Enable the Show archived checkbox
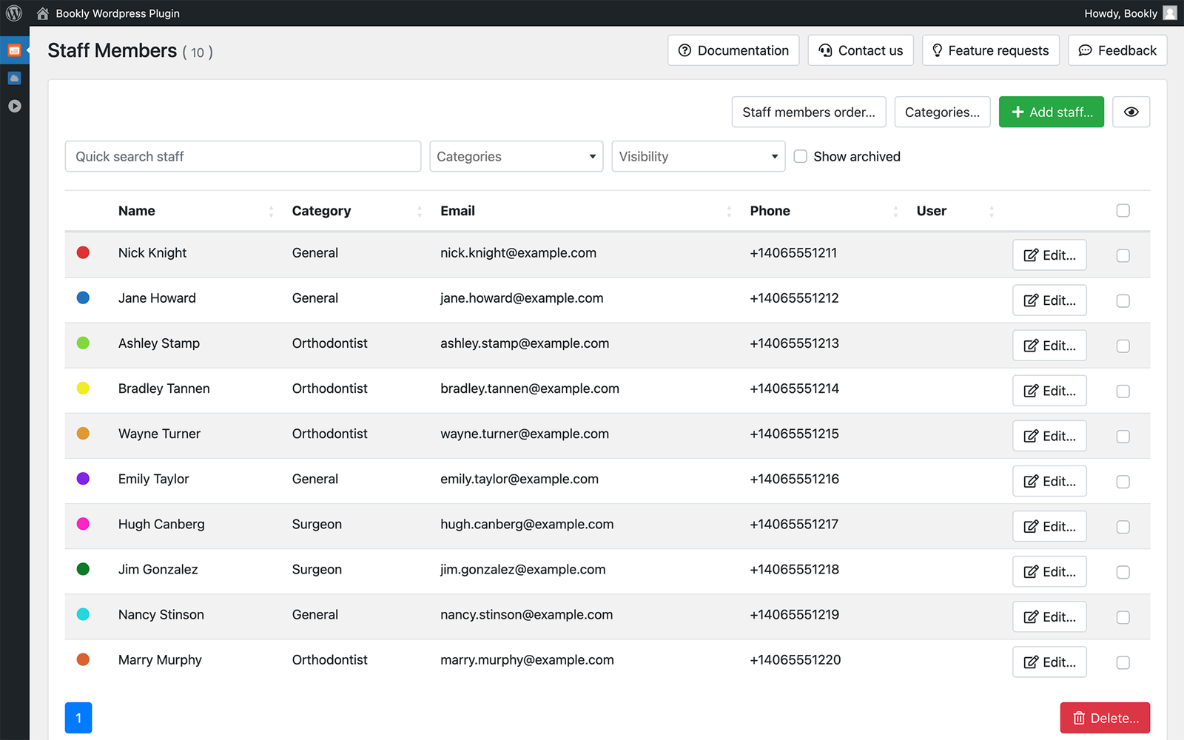 [x=800, y=156]
